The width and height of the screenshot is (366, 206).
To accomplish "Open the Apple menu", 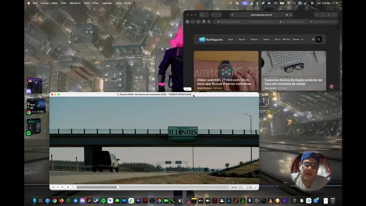I will 29,3.
